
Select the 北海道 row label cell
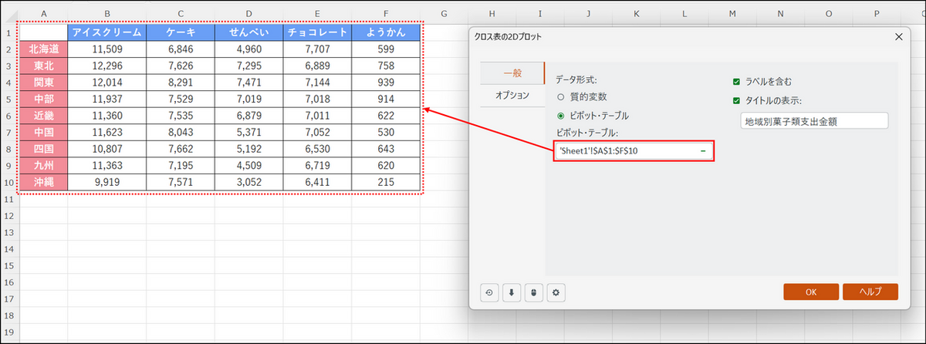[x=43, y=49]
